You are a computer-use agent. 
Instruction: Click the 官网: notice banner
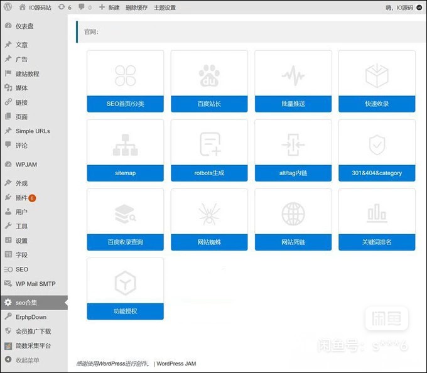(251, 32)
